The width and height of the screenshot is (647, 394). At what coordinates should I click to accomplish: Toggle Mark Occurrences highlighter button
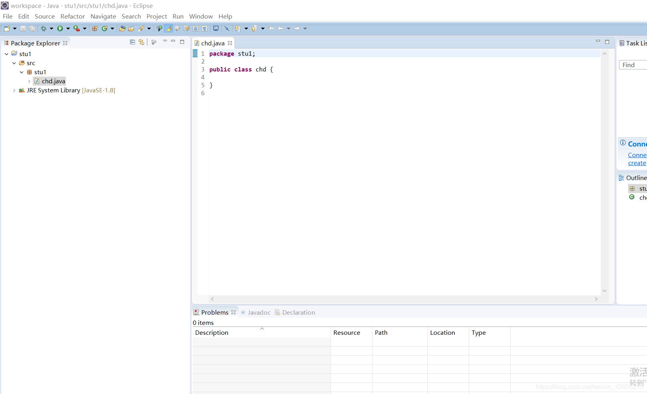pyautogui.click(x=169, y=28)
